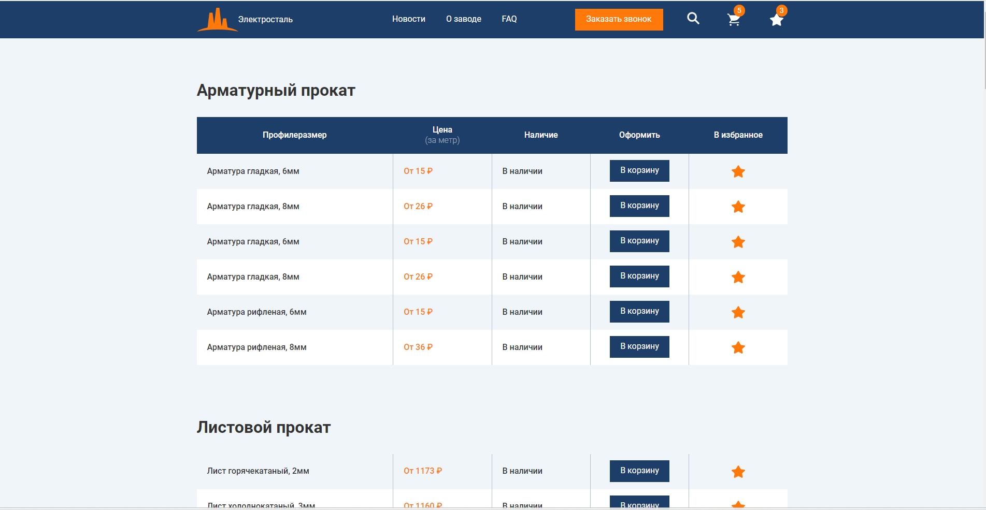The width and height of the screenshot is (986, 510).
Task: Open the shopping cart icon
Action: (x=734, y=20)
